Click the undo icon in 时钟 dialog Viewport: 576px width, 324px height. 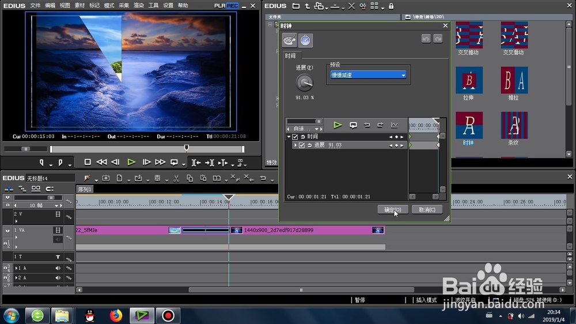[x=426, y=39]
